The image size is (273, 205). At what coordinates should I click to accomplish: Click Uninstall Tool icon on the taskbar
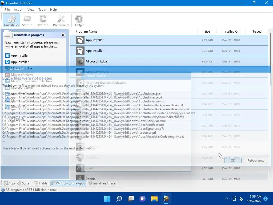[166, 199]
